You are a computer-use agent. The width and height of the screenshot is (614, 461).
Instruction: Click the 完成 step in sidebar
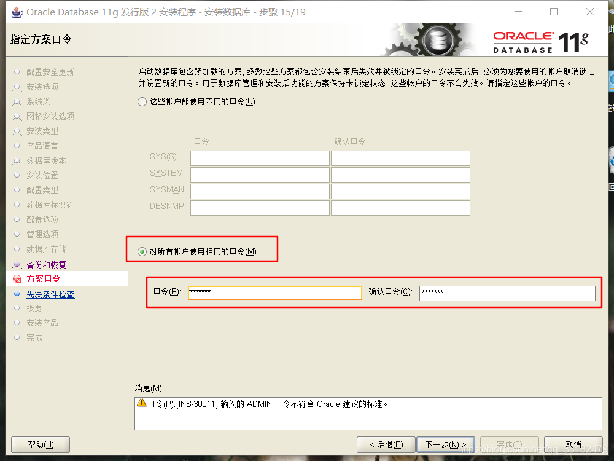(x=34, y=338)
